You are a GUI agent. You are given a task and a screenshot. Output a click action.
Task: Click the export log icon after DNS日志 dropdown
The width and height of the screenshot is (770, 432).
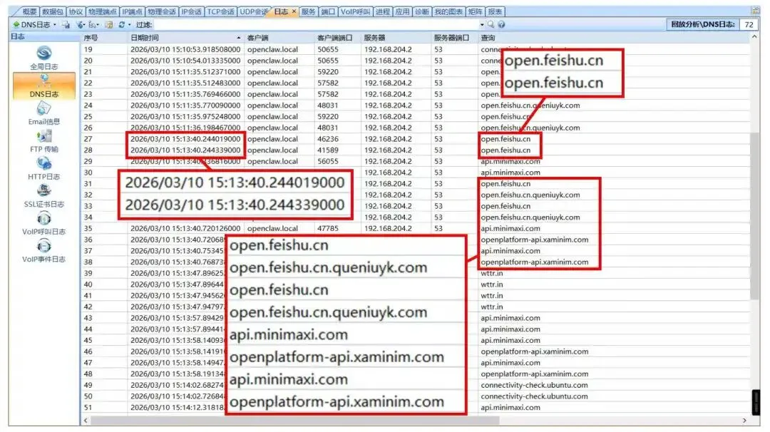tap(66, 24)
